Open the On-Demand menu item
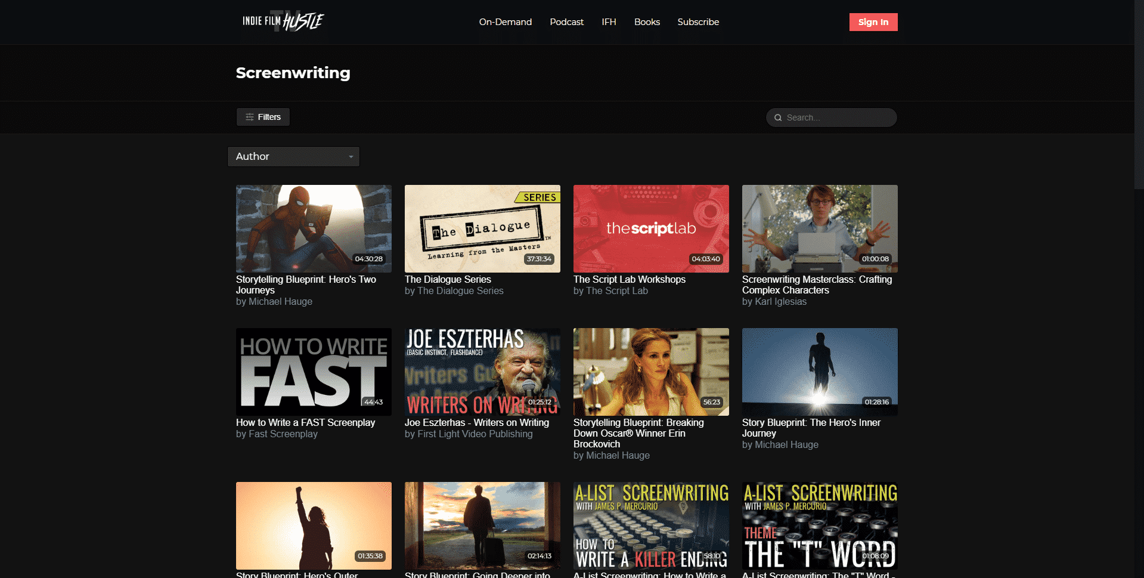The width and height of the screenshot is (1144, 578). (x=505, y=22)
